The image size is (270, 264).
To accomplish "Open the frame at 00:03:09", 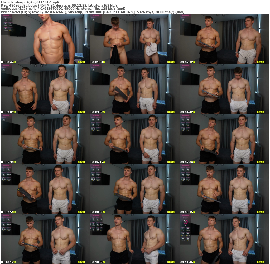I will click(x=45, y=89).
